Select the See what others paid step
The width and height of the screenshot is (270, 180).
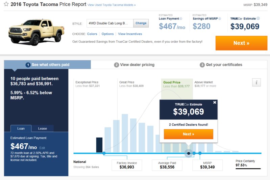coord(47,65)
